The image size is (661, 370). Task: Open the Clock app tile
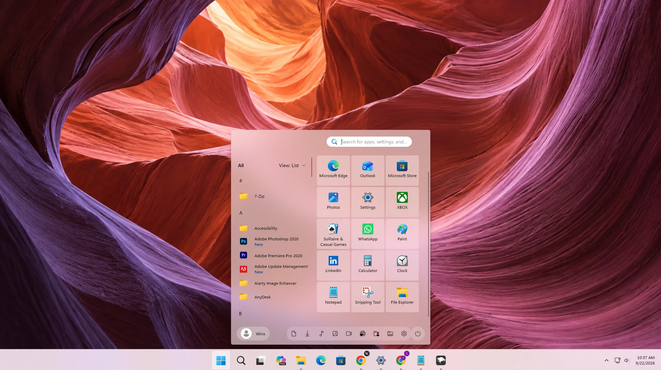pos(402,265)
